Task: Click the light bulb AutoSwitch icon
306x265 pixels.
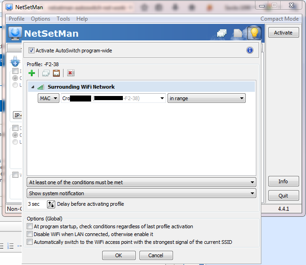Action: coord(254,33)
